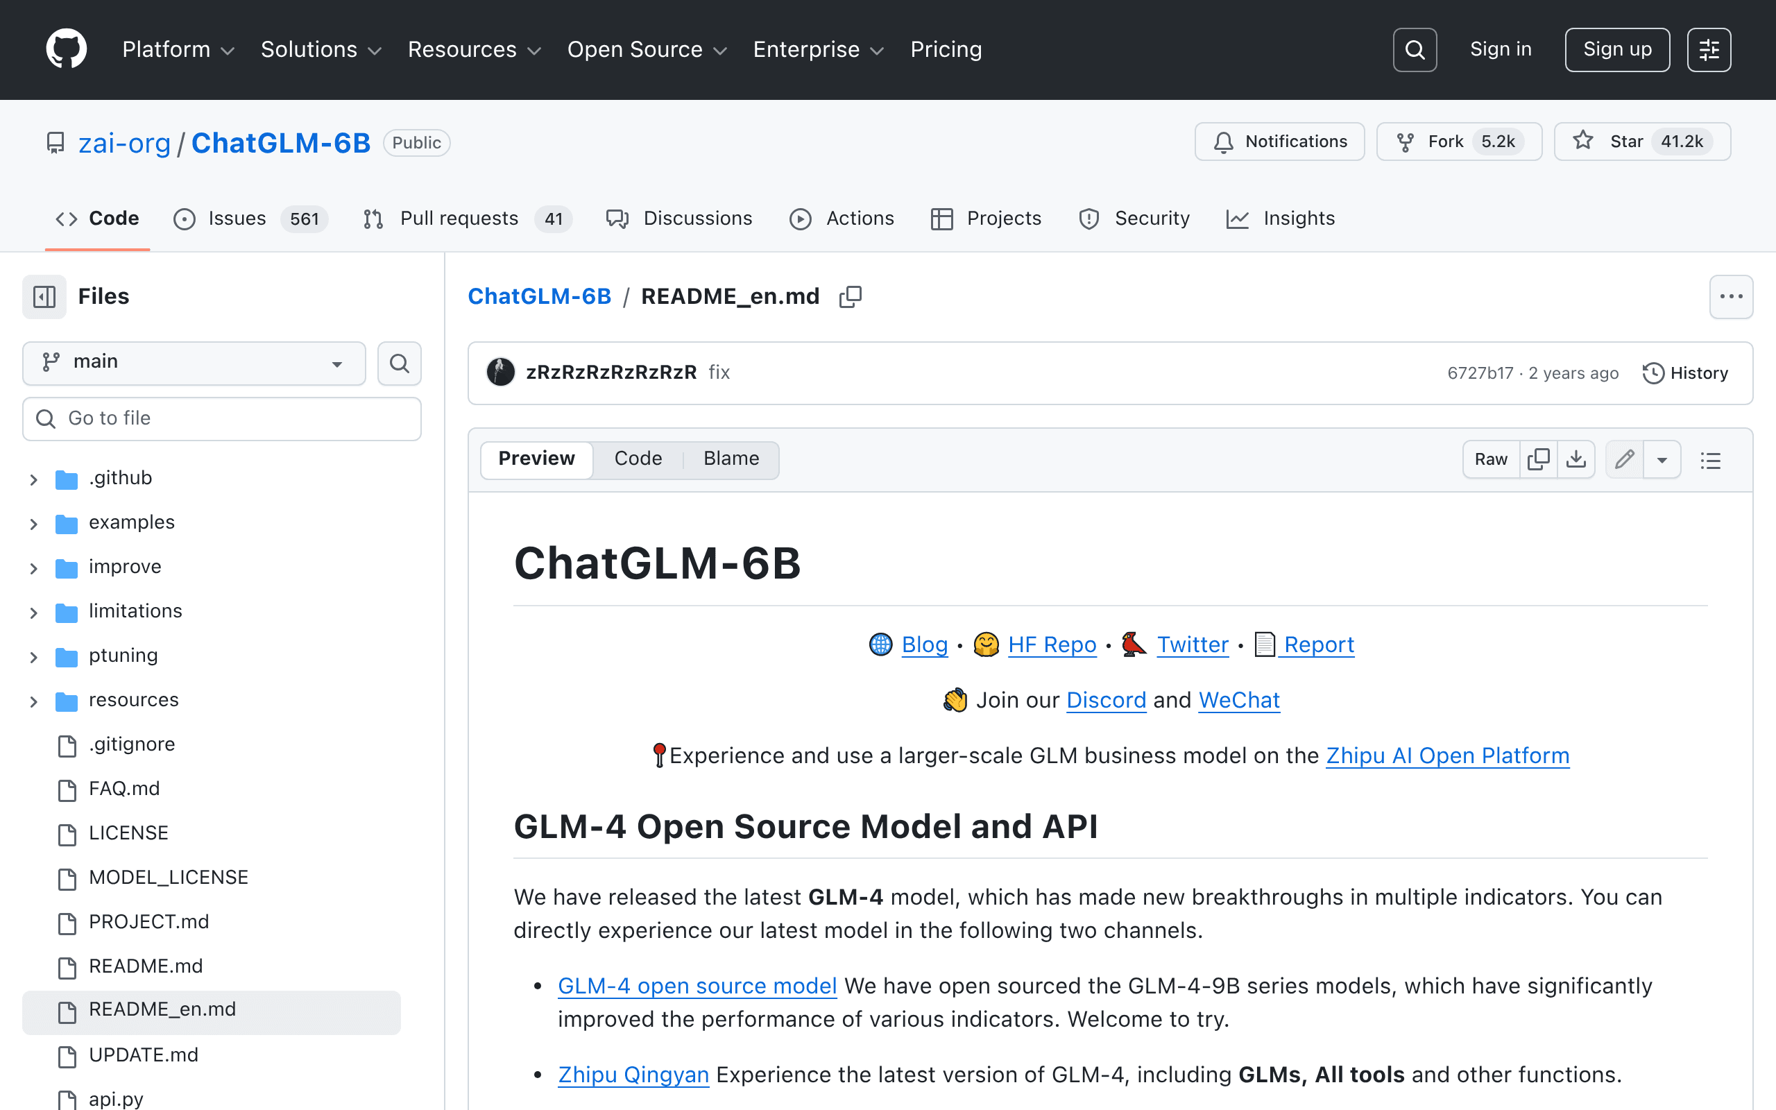Copy file path next to README_en.md

click(x=850, y=297)
